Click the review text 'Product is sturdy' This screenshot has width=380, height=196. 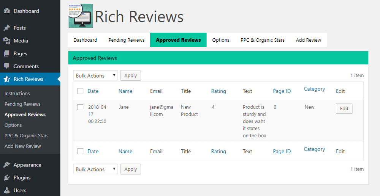coord(255,121)
